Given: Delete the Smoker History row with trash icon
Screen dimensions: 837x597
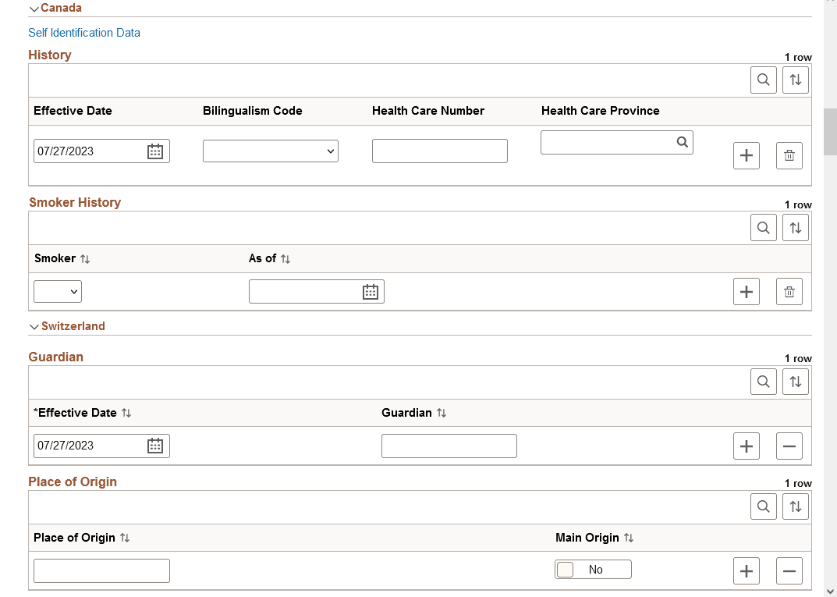Looking at the screenshot, I should (x=789, y=291).
